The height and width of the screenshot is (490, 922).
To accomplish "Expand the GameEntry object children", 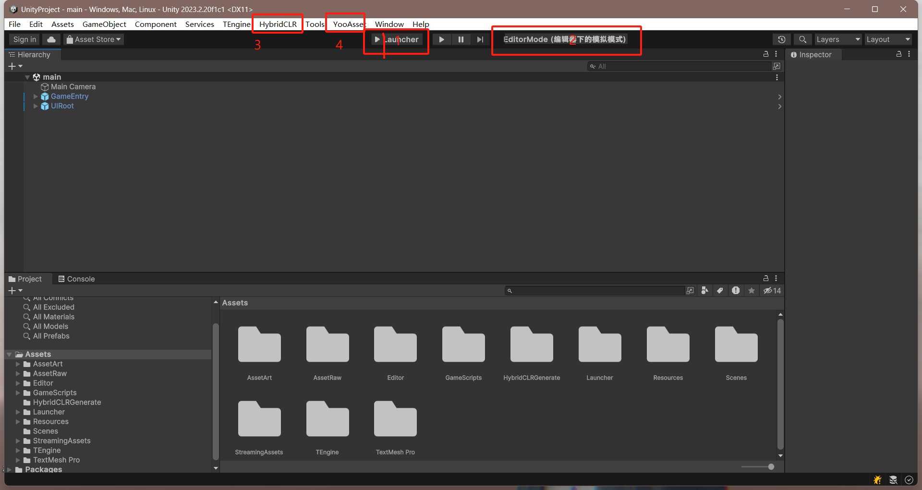I will point(36,97).
